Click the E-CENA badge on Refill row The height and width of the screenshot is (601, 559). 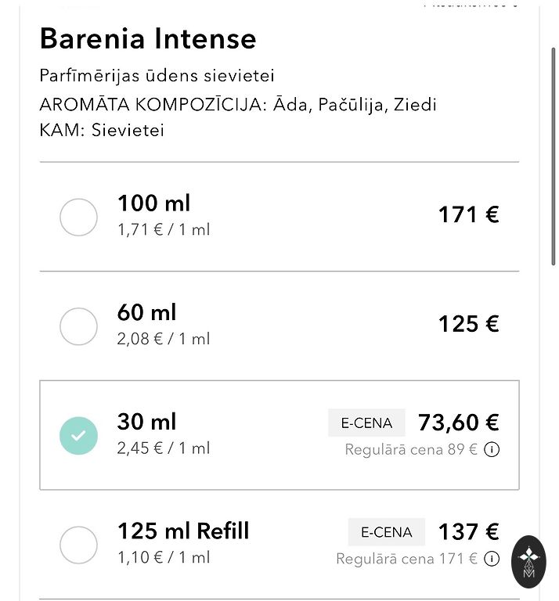point(386,532)
